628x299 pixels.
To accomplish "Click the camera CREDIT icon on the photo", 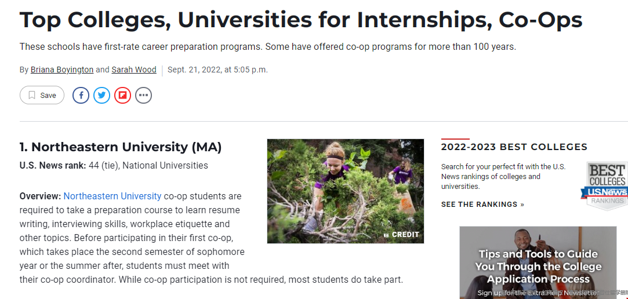I will [386, 235].
